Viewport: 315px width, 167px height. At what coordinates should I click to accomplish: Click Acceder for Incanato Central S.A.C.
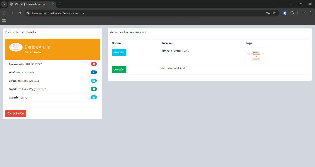(x=119, y=52)
